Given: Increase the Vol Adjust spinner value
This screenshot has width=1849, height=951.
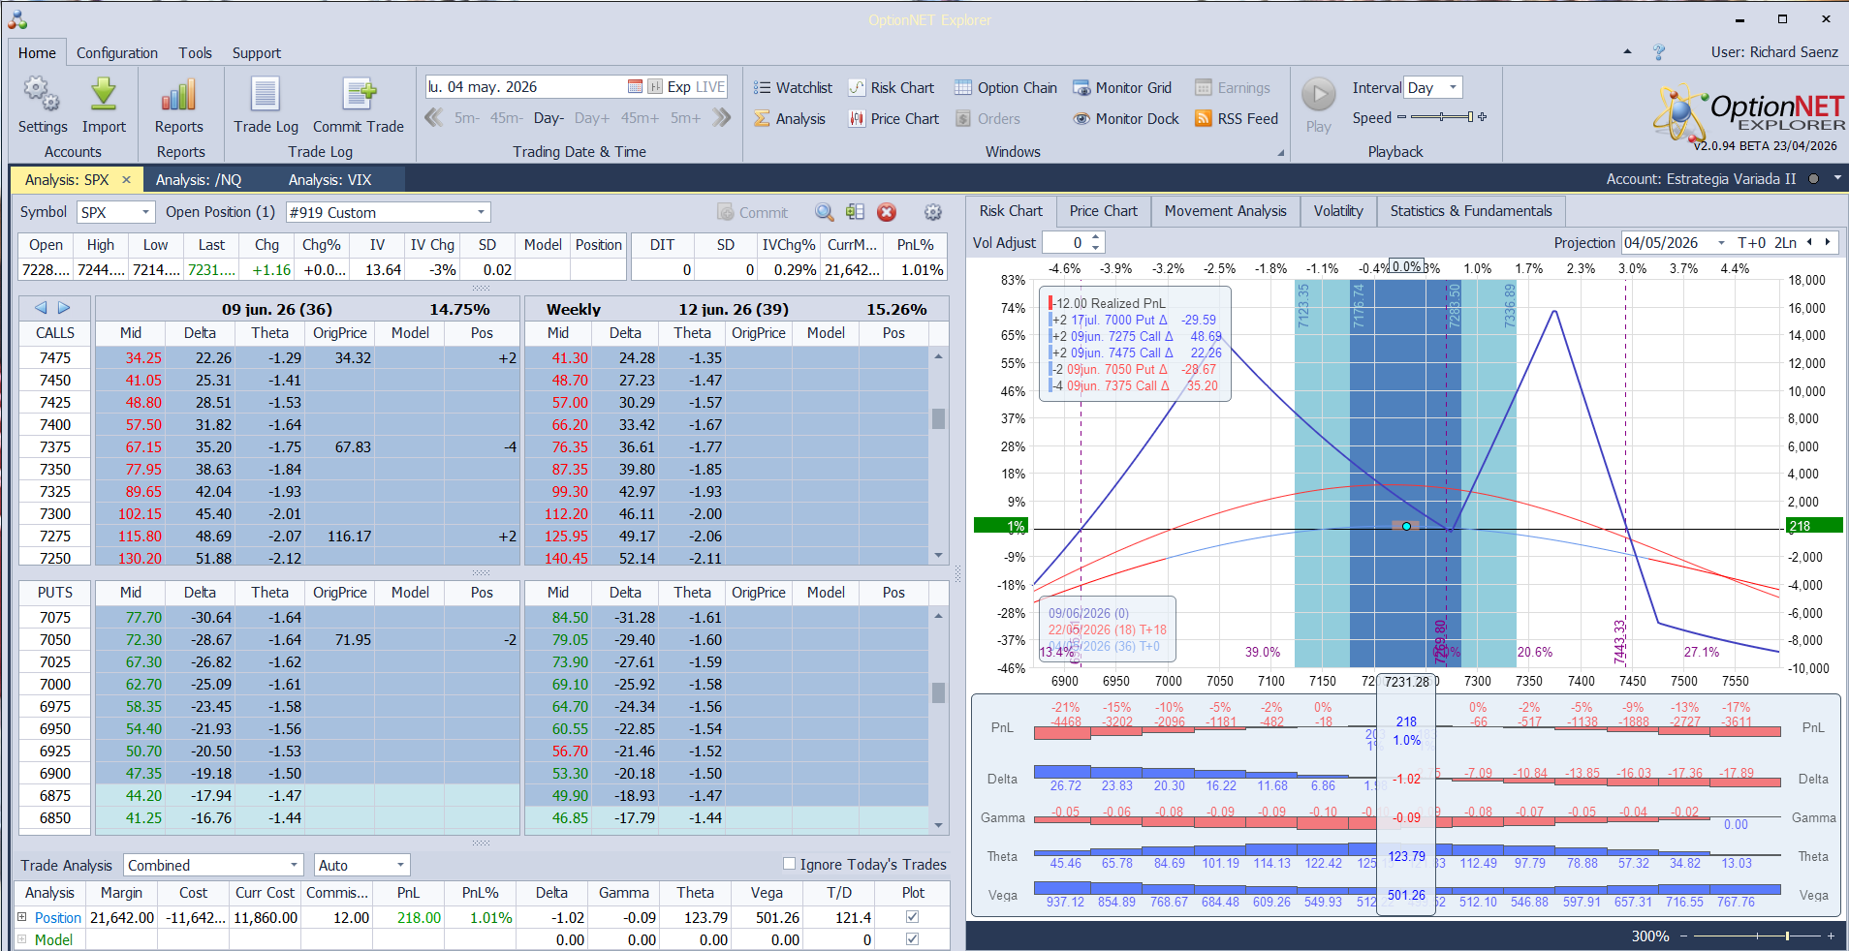Looking at the screenshot, I should [1096, 237].
